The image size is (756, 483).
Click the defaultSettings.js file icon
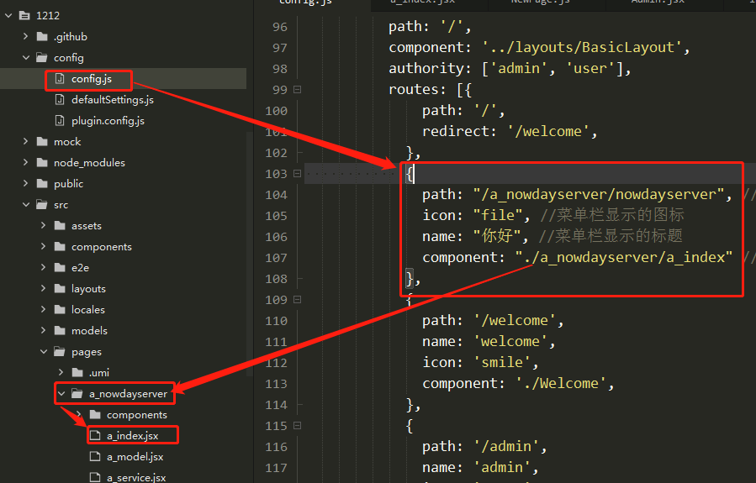coord(60,100)
